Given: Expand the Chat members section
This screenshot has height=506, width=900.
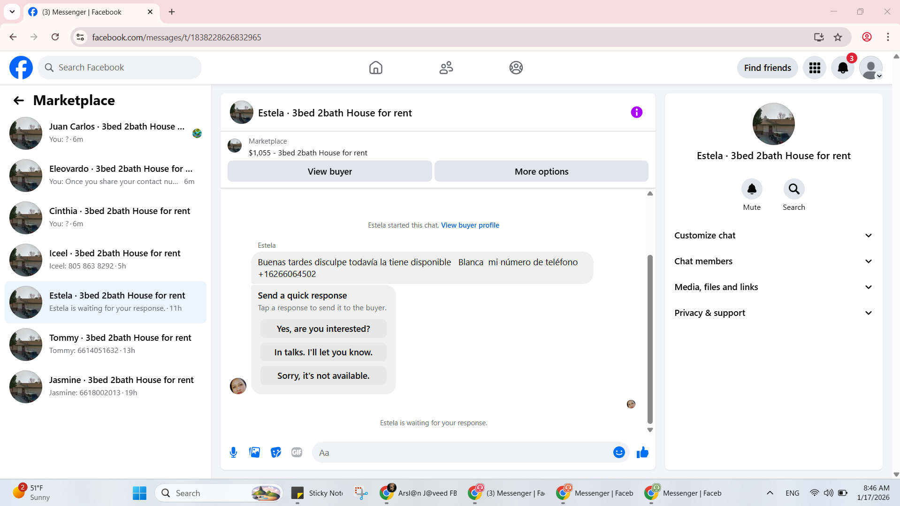Looking at the screenshot, I should pyautogui.click(x=774, y=261).
